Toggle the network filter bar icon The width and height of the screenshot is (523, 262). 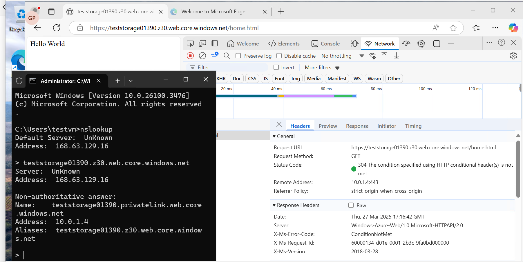click(215, 55)
